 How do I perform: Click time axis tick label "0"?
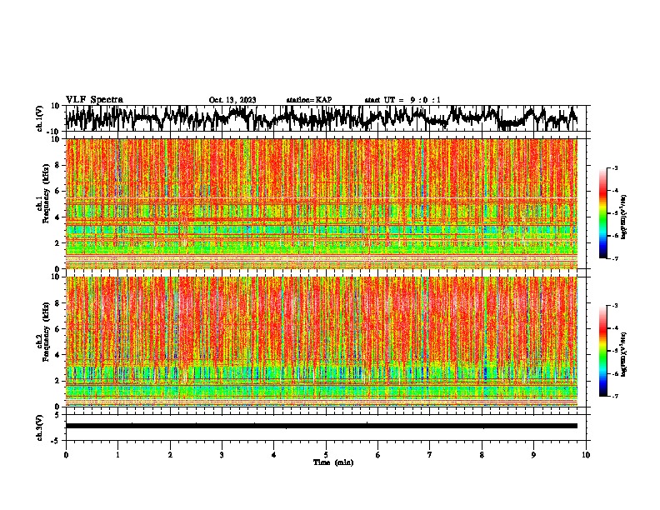click(66, 455)
